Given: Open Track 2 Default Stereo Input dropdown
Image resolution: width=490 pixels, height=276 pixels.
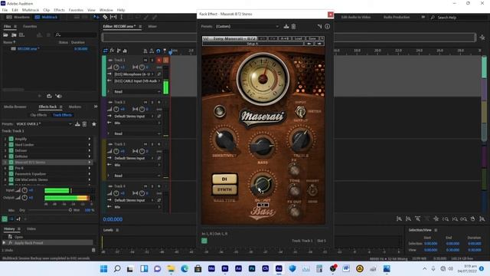Looking at the screenshot, I should (x=135, y=116).
